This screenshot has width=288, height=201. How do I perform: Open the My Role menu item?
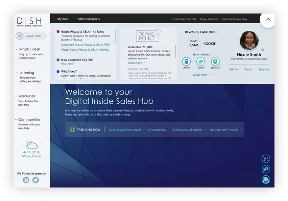pyautogui.click(x=63, y=19)
